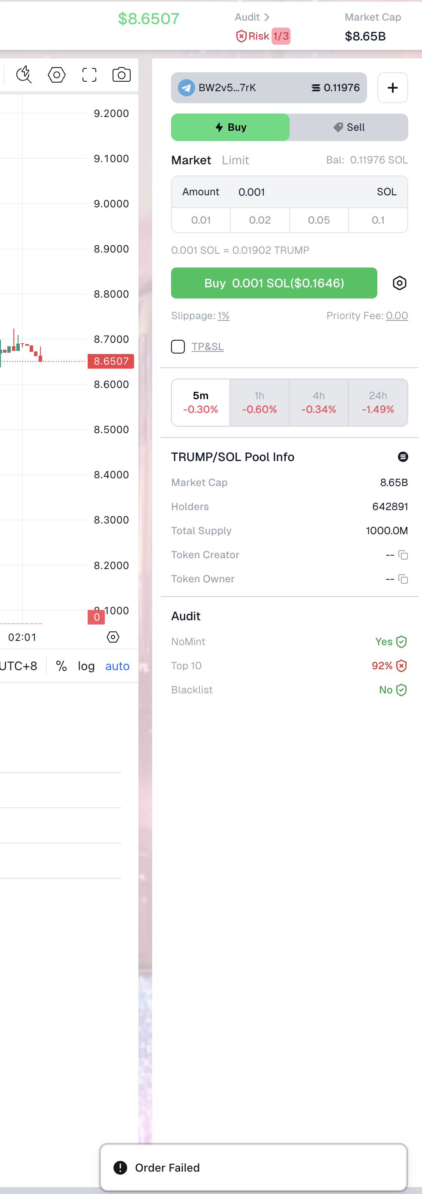This screenshot has width=422, height=1194.
Task: Toggle the percent scale option
Action: point(61,666)
